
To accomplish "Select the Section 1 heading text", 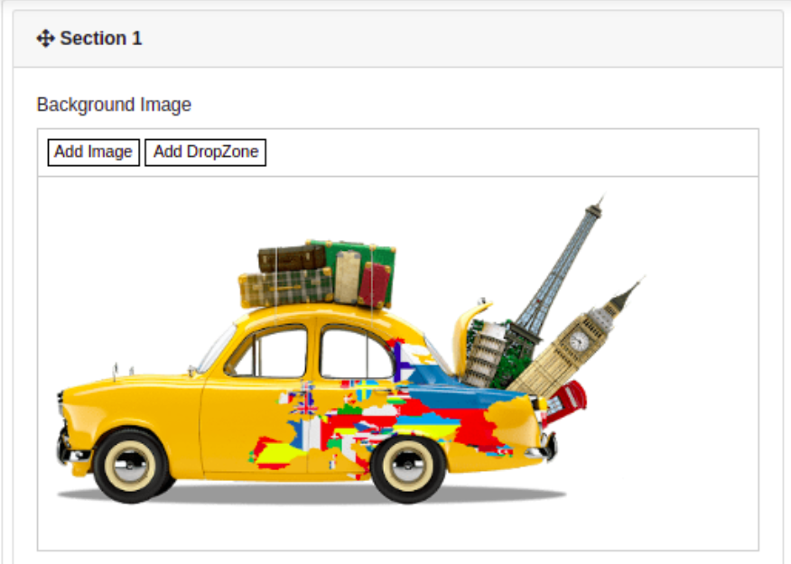I will click(101, 38).
